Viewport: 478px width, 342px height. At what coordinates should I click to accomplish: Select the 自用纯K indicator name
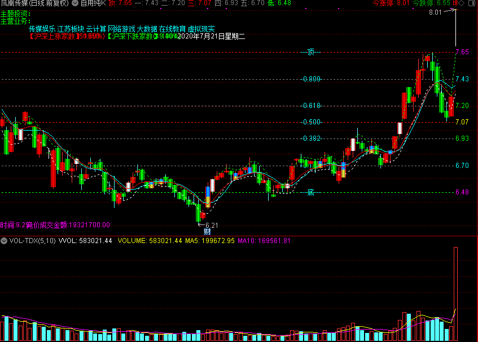93,3
